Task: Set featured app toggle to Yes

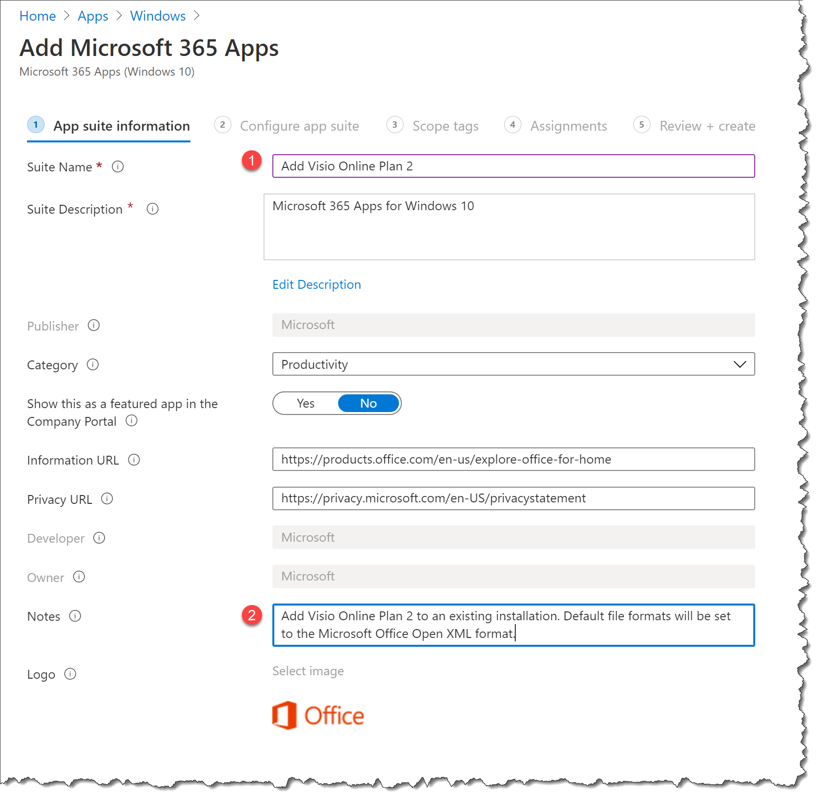Action: tap(305, 403)
